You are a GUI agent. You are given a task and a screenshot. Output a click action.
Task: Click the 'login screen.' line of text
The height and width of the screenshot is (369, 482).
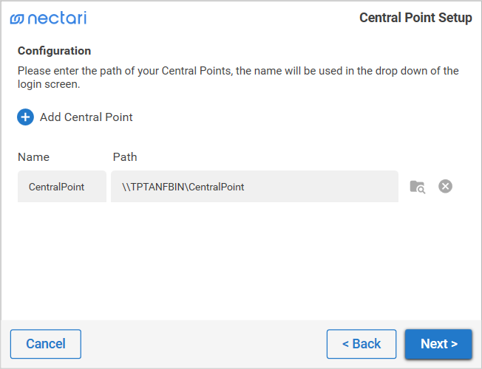point(49,84)
